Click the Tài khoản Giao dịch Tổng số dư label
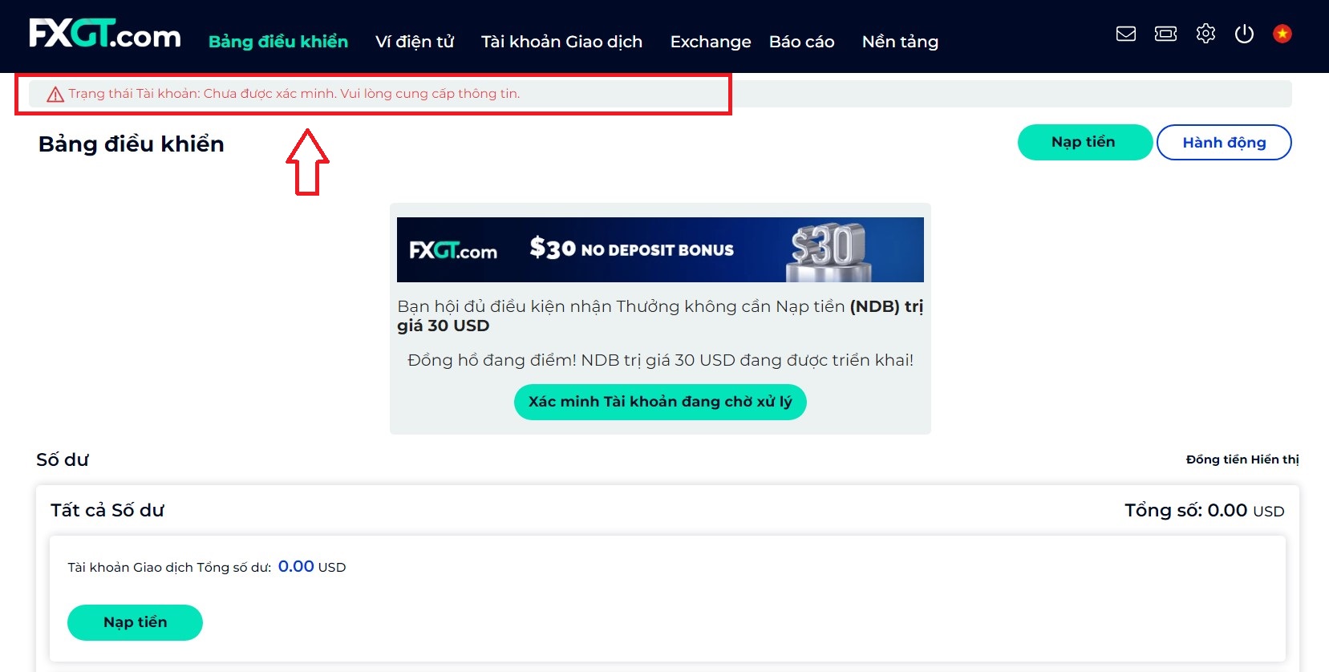 [x=169, y=568]
